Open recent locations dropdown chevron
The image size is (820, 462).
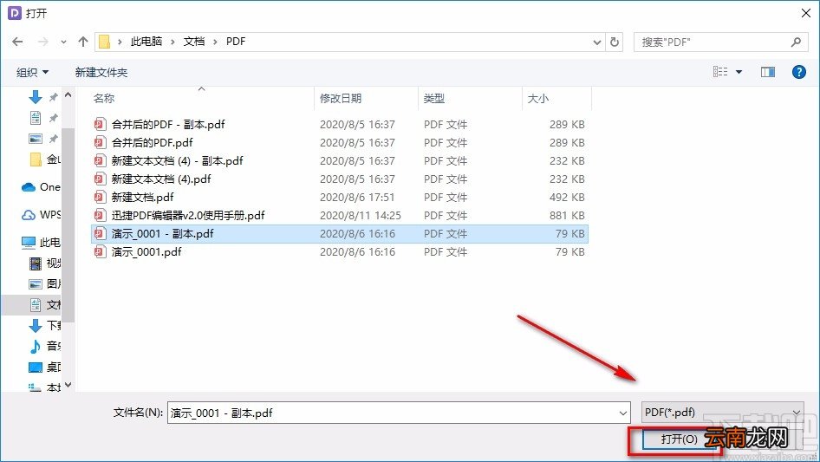63,42
